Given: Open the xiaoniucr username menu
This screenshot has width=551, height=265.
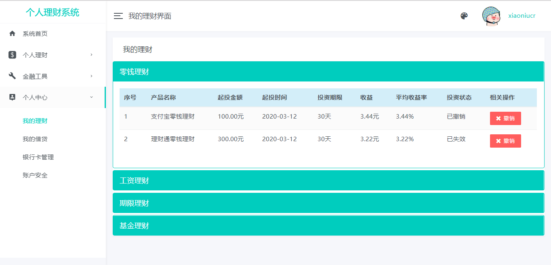Looking at the screenshot, I should [x=522, y=16].
